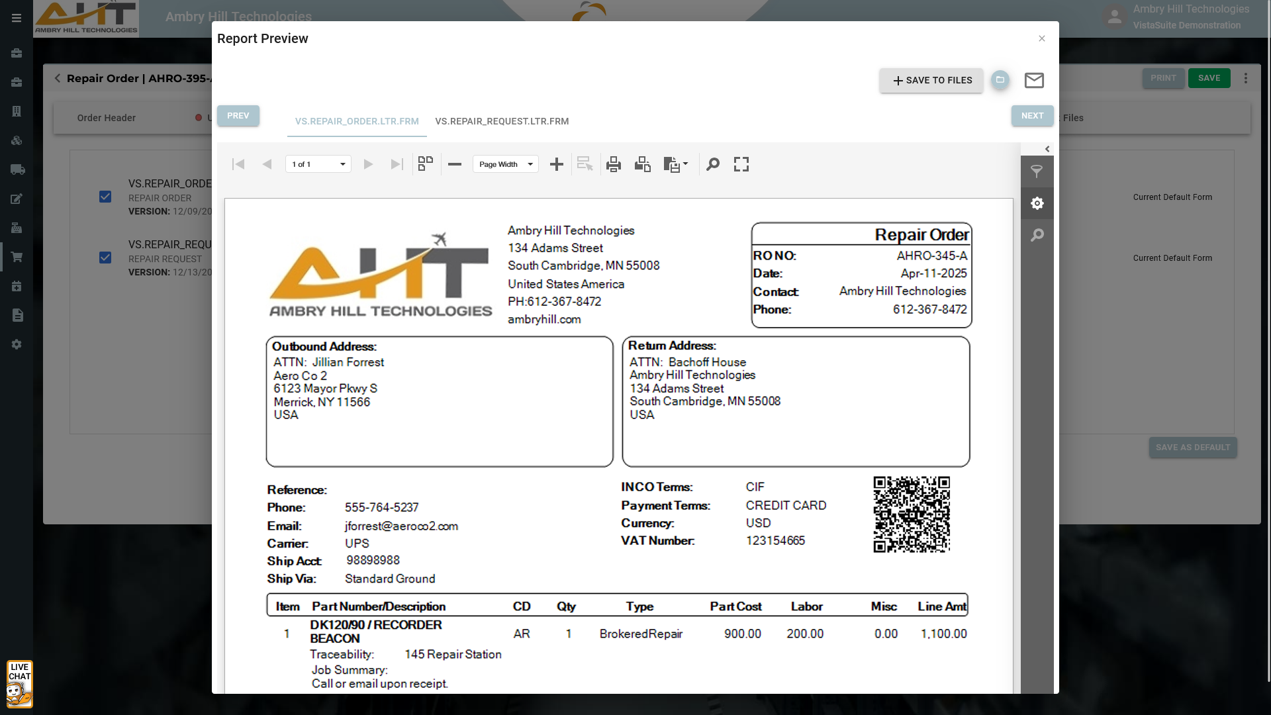Collapse the right side panel chevron
The height and width of the screenshot is (715, 1271).
pos(1047,149)
